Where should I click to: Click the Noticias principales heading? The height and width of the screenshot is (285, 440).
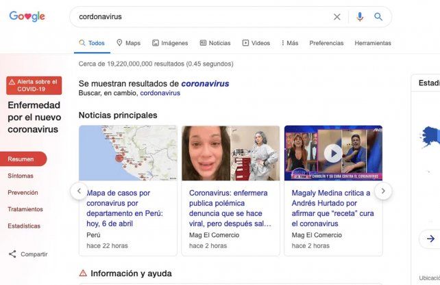tap(118, 115)
